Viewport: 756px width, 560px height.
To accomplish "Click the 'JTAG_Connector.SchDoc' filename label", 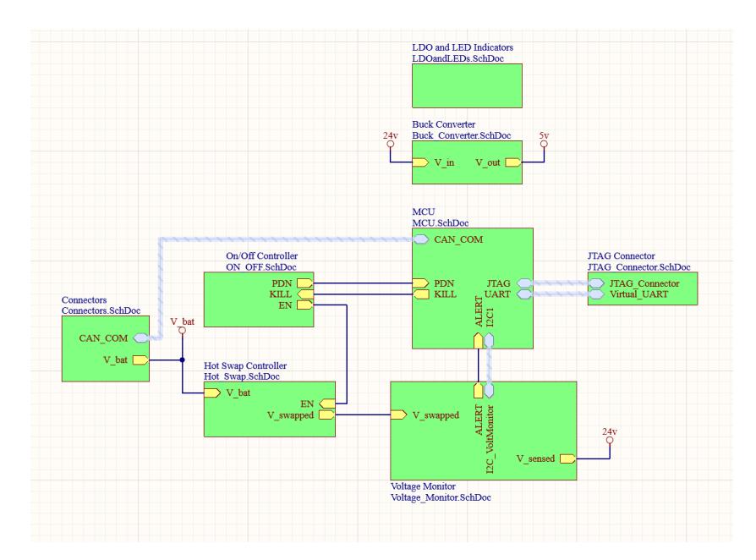I will (x=638, y=266).
